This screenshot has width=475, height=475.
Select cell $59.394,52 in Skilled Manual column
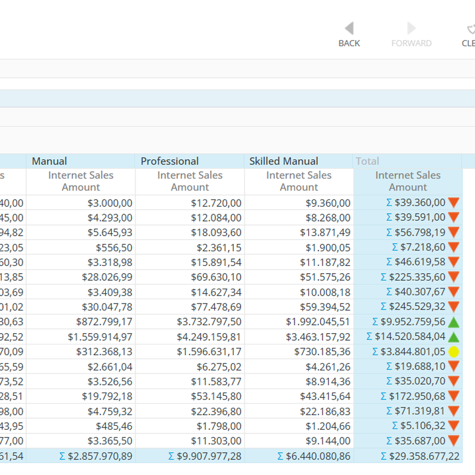299,307
